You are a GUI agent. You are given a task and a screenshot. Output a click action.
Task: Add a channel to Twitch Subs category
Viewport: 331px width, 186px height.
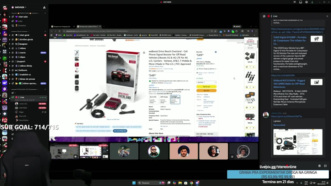click(x=45, y=13)
